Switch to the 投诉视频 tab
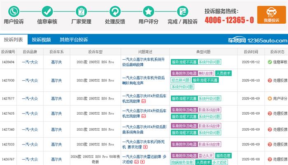 point(41,39)
